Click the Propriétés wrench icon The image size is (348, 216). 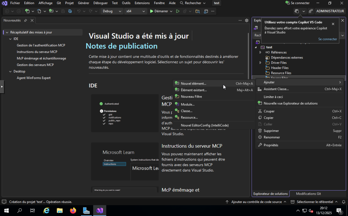(260, 145)
